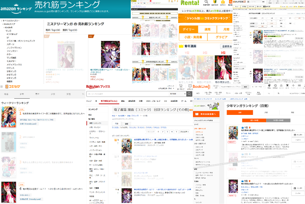Select ライトノベル in Rakuten sidebar
The image size is (305, 204).
pyautogui.click(x=94, y=138)
